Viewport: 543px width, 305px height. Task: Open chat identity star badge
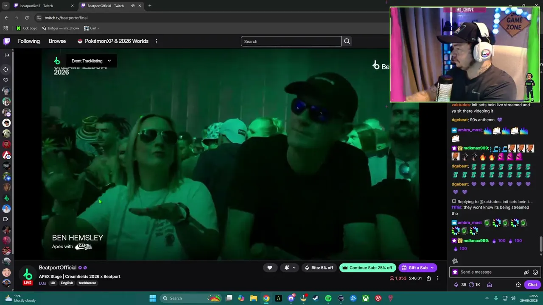pos(455,272)
